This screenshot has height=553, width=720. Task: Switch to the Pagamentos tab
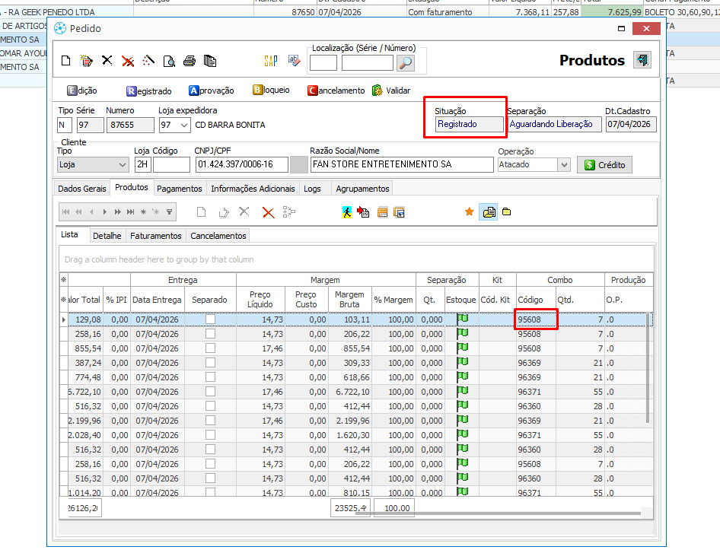pyautogui.click(x=180, y=188)
